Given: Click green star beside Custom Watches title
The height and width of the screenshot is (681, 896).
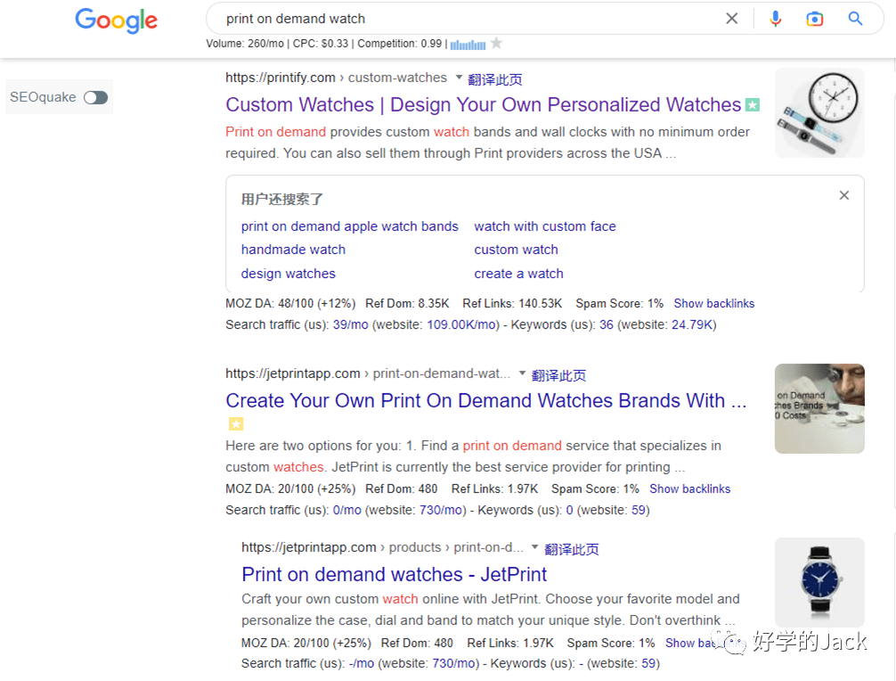Looking at the screenshot, I should (x=753, y=105).
